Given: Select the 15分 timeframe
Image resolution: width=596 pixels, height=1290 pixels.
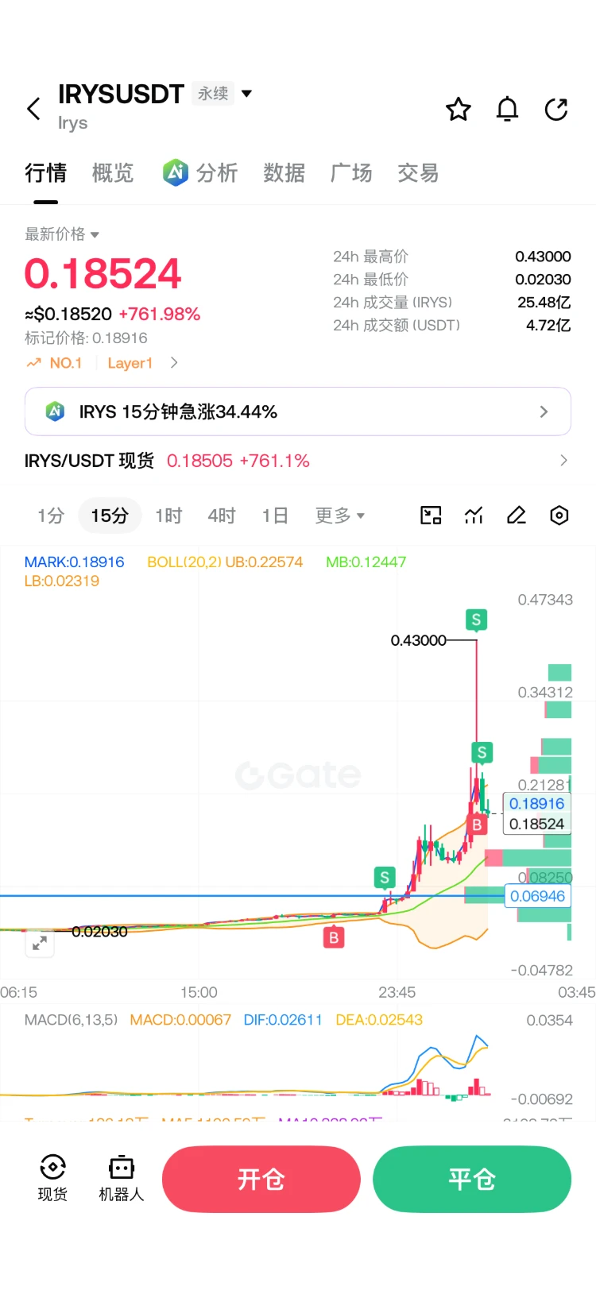Looking at the screenshot, I should click(x=110, y=516).
